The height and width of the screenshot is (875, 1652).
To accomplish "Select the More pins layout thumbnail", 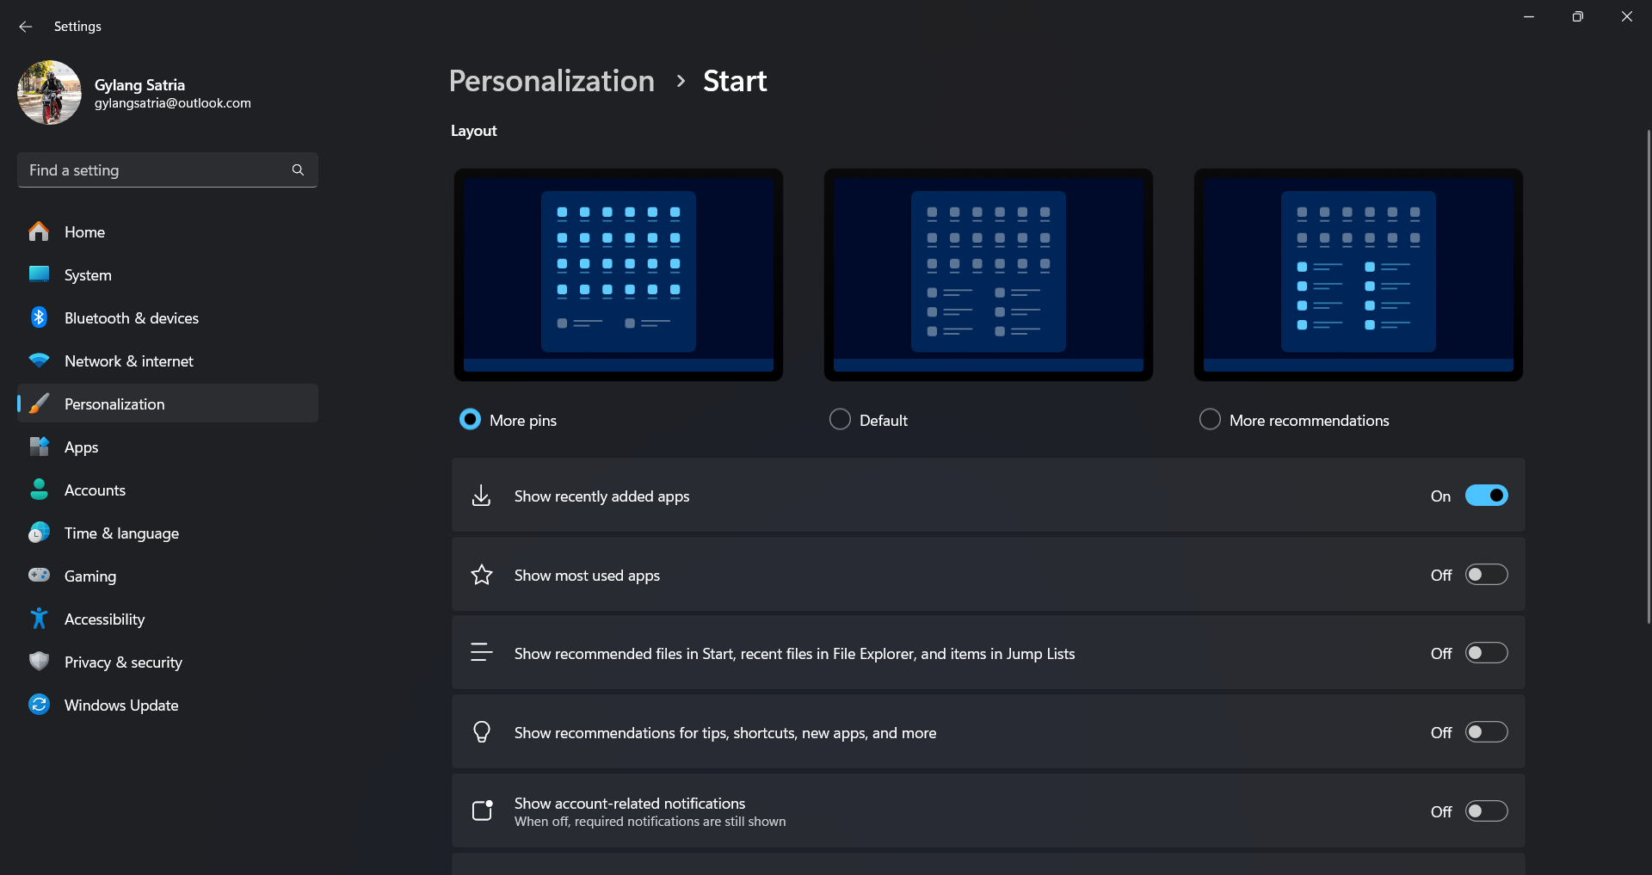I will [x=618, y=274].
